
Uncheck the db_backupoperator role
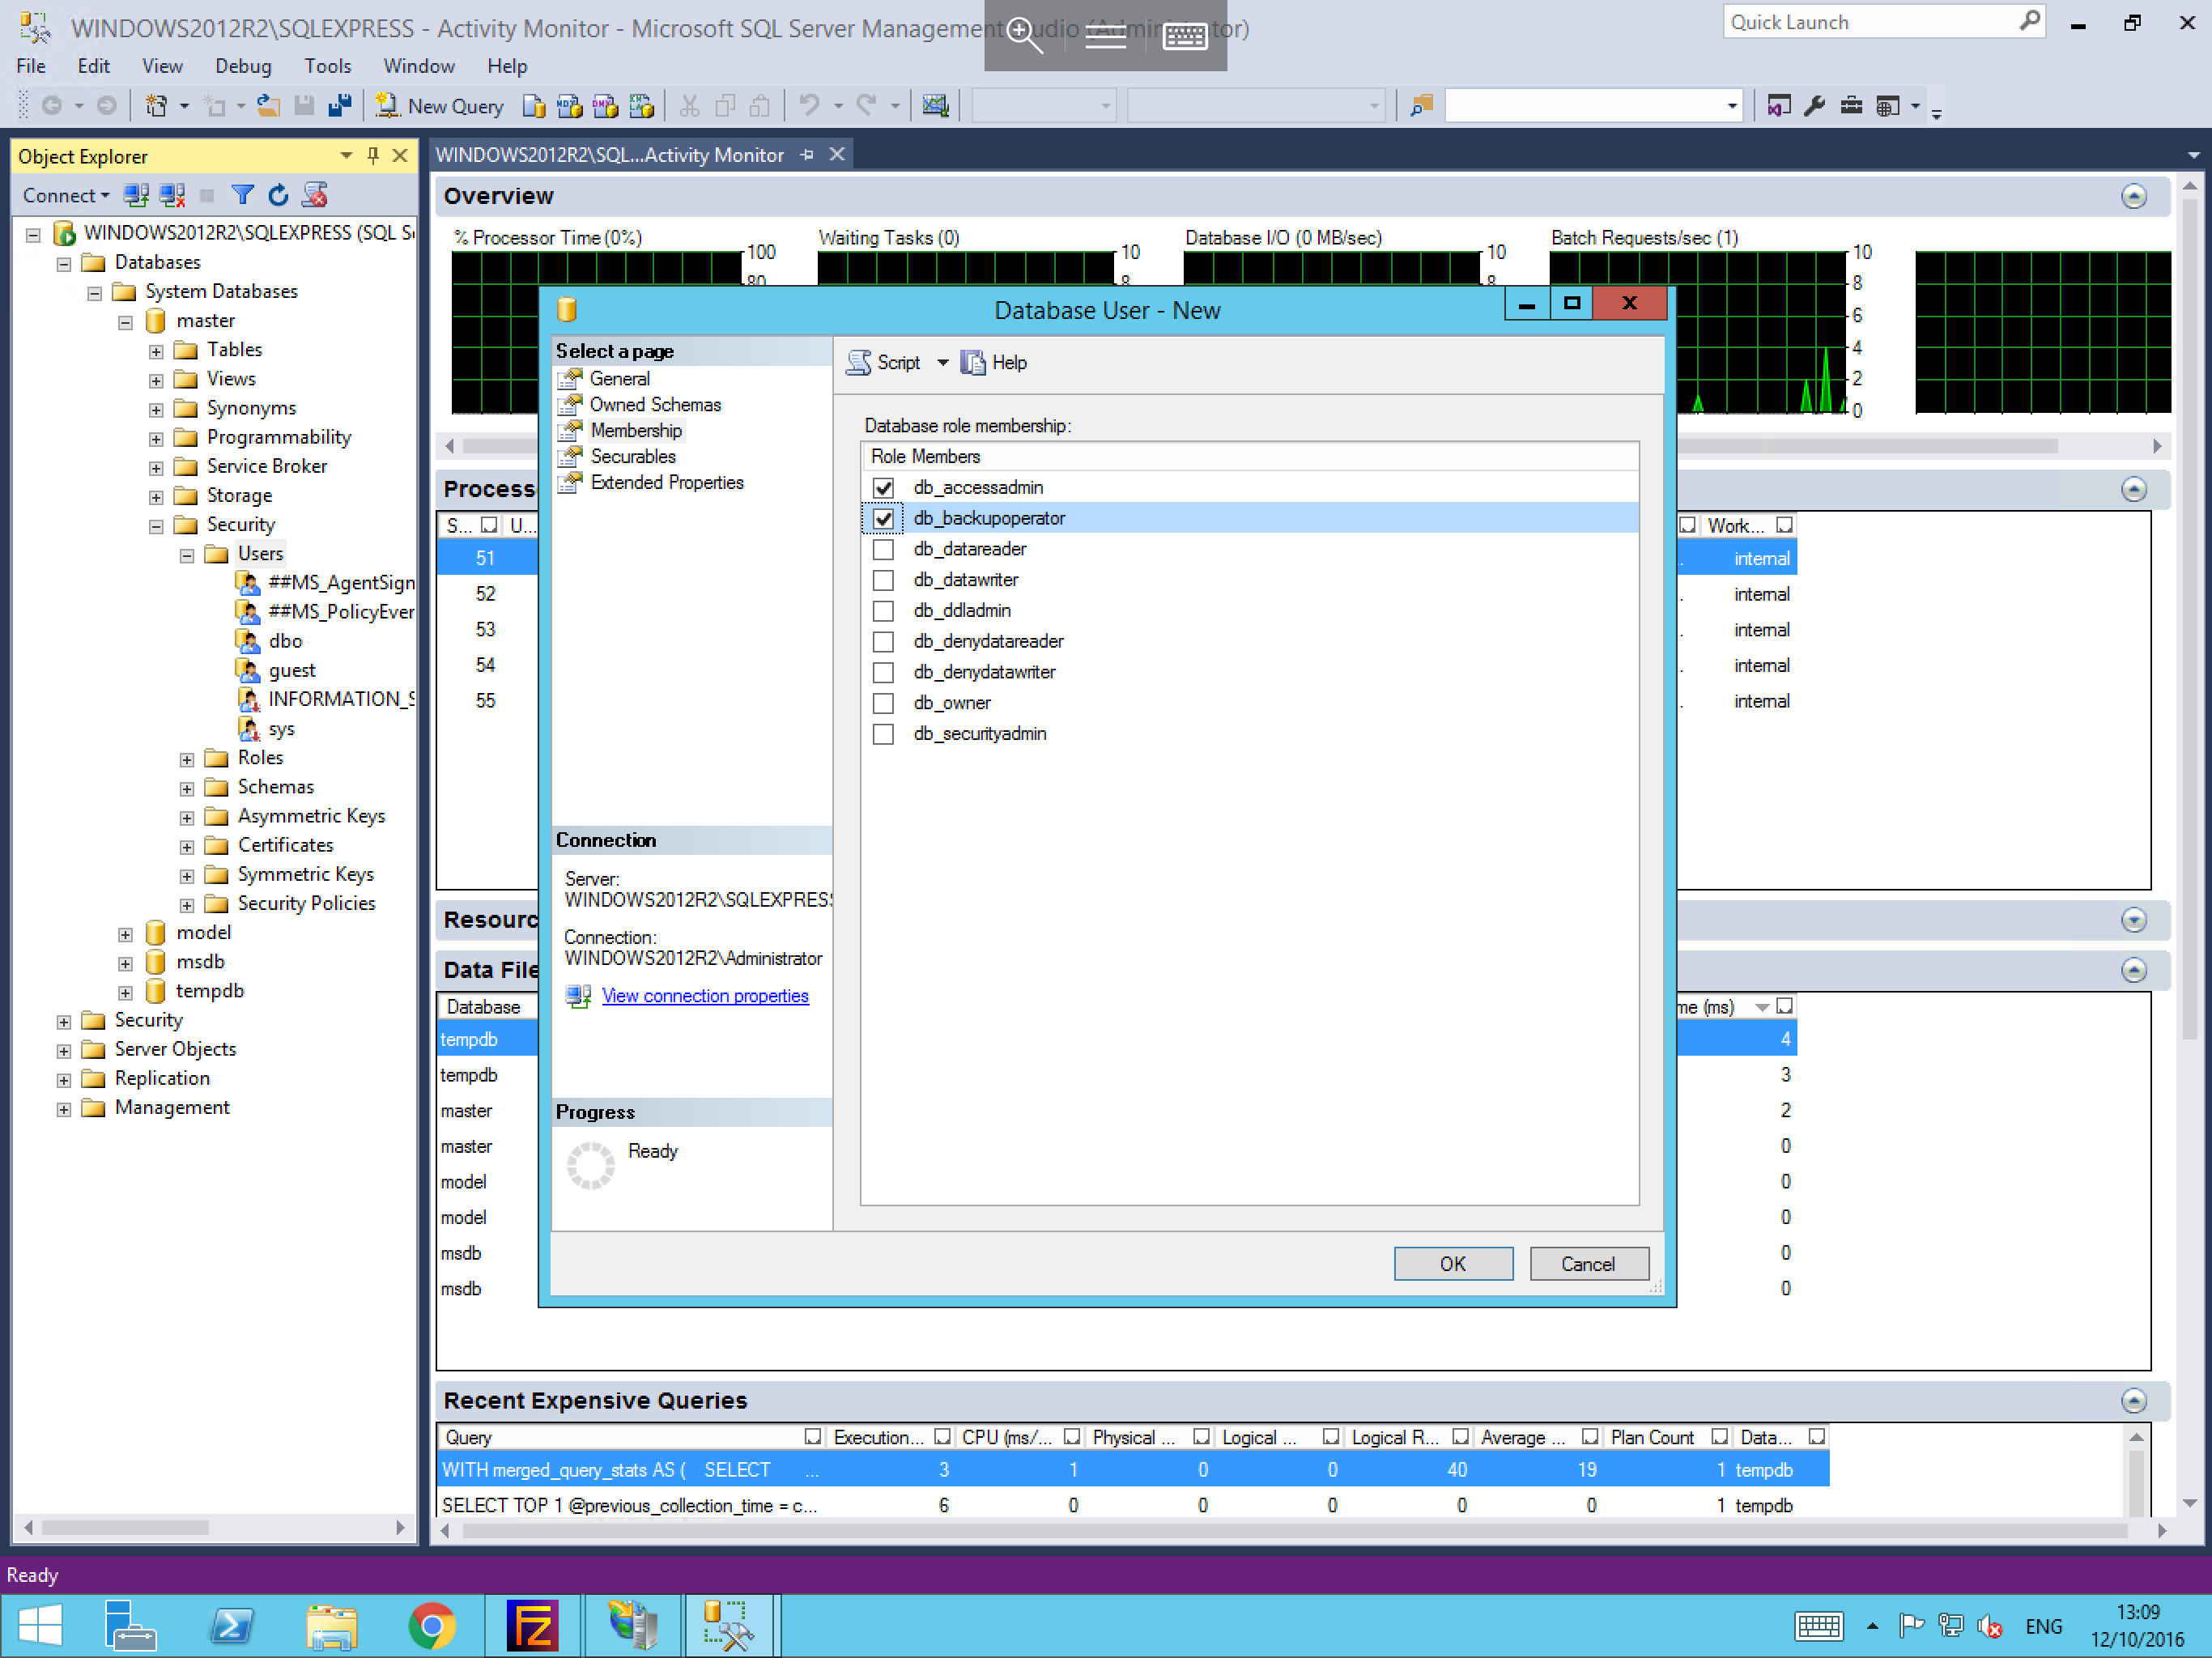(883, 519)
